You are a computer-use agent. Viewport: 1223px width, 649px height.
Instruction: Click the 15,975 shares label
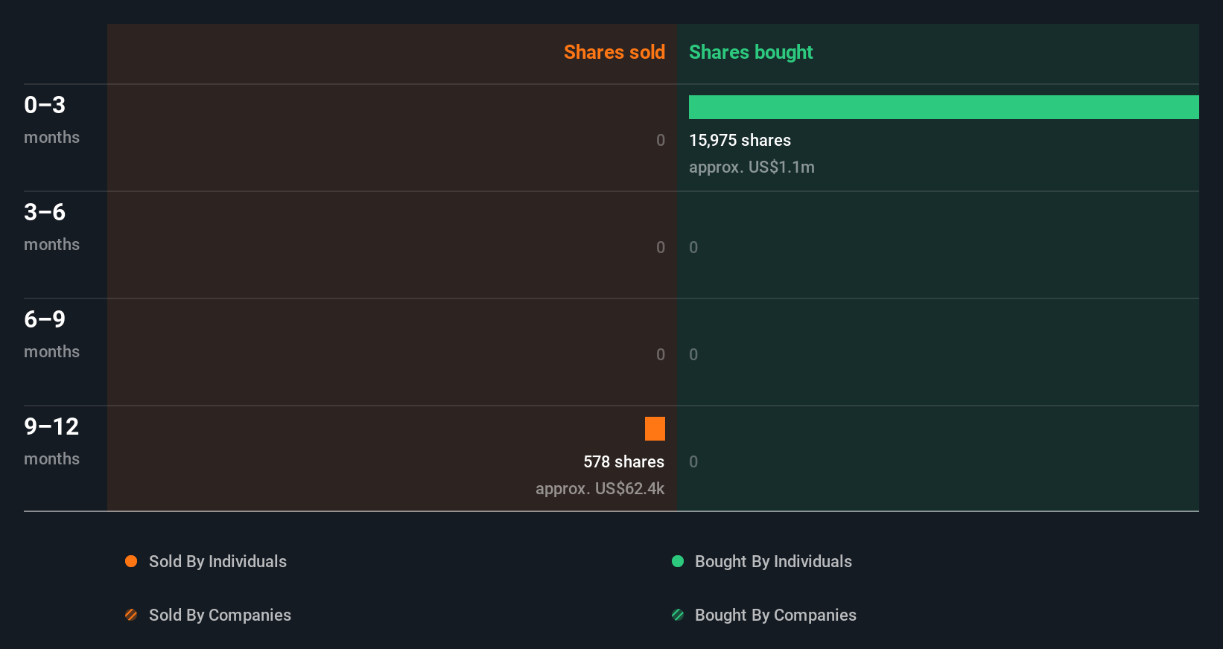740,140
